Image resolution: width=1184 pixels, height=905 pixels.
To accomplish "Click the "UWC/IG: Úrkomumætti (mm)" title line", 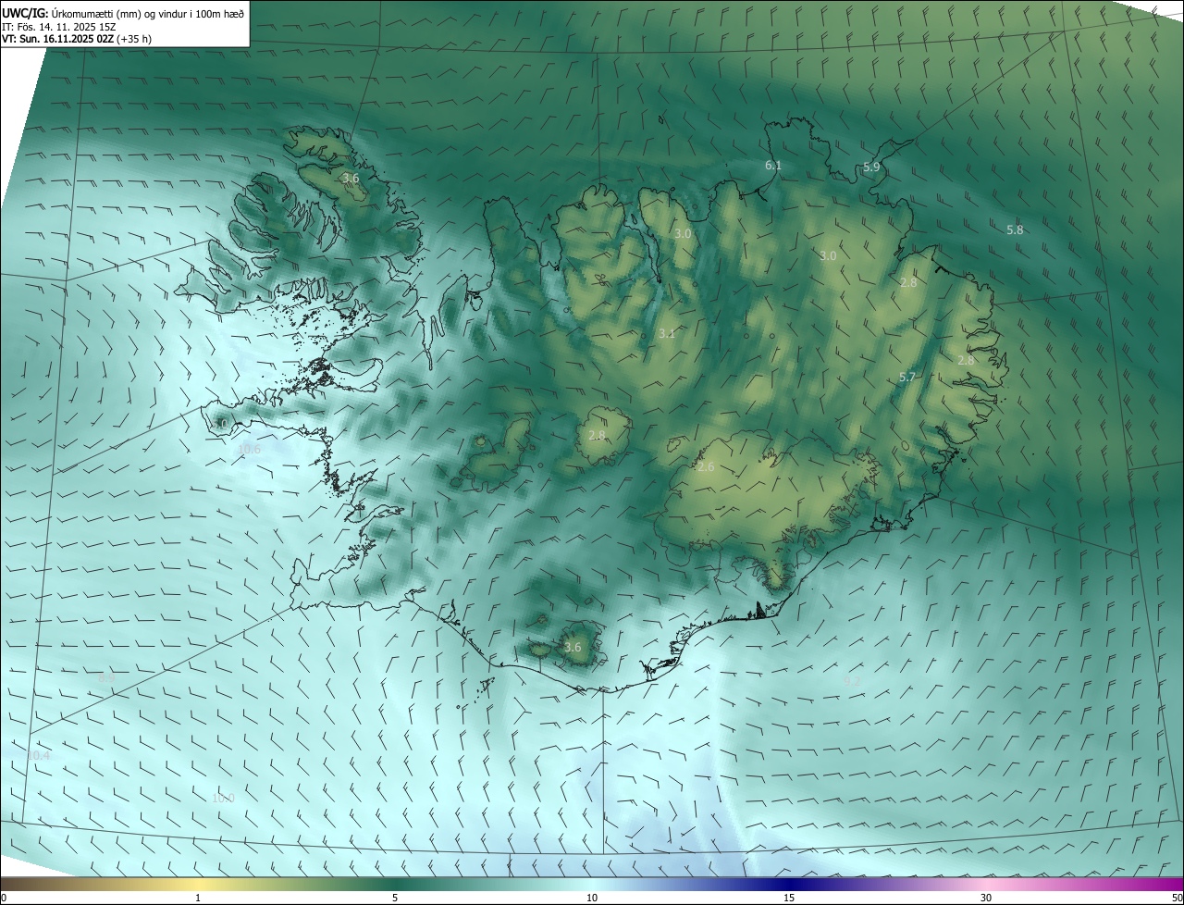I will tap(123, 13).
